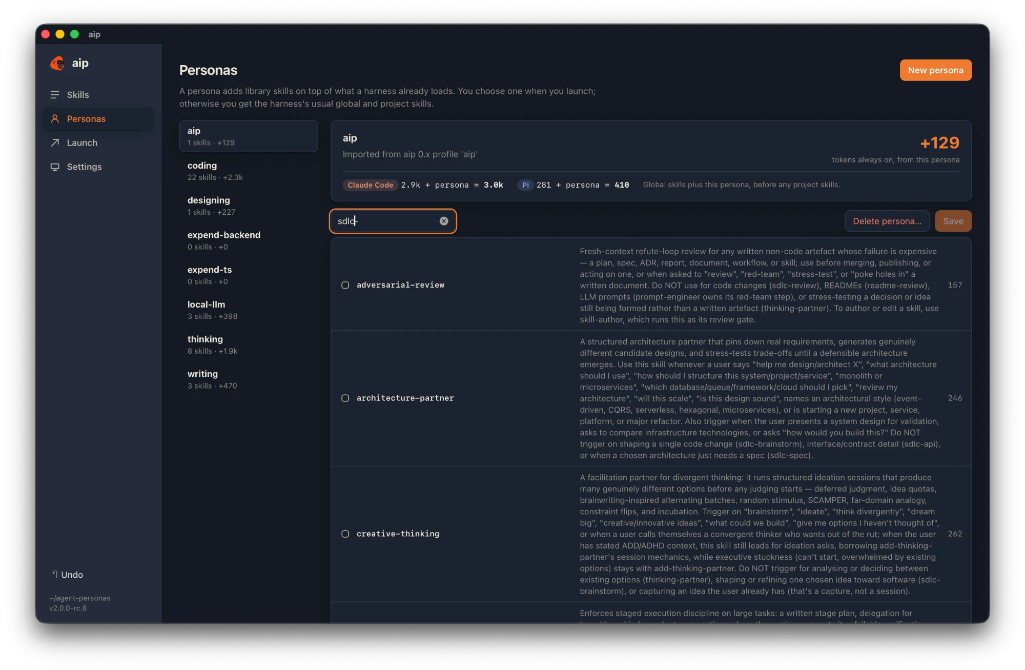The height and width of the screenshot is (670, 1025).
Task: Select the expend-ts persona
Action: (x=249, y=275)
